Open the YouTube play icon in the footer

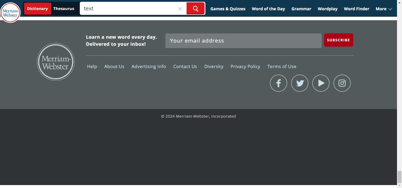[x=321, y=83]
